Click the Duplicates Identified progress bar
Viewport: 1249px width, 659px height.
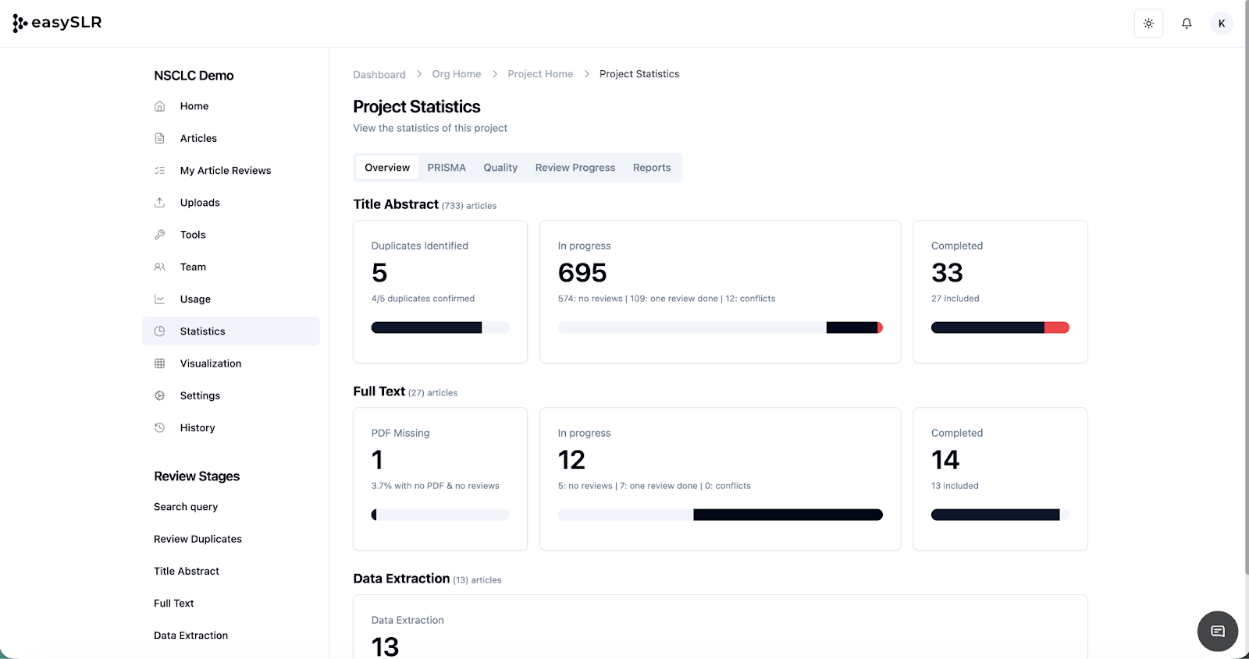coord(439,328)
